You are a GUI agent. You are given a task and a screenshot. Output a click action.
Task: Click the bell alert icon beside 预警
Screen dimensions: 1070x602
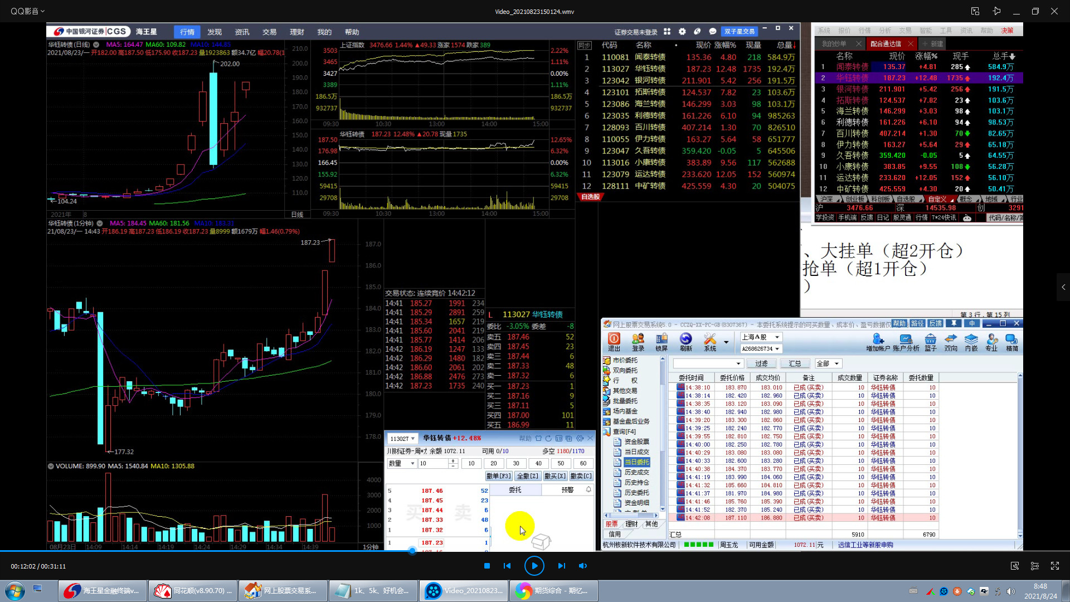click(x=588, y=489)
